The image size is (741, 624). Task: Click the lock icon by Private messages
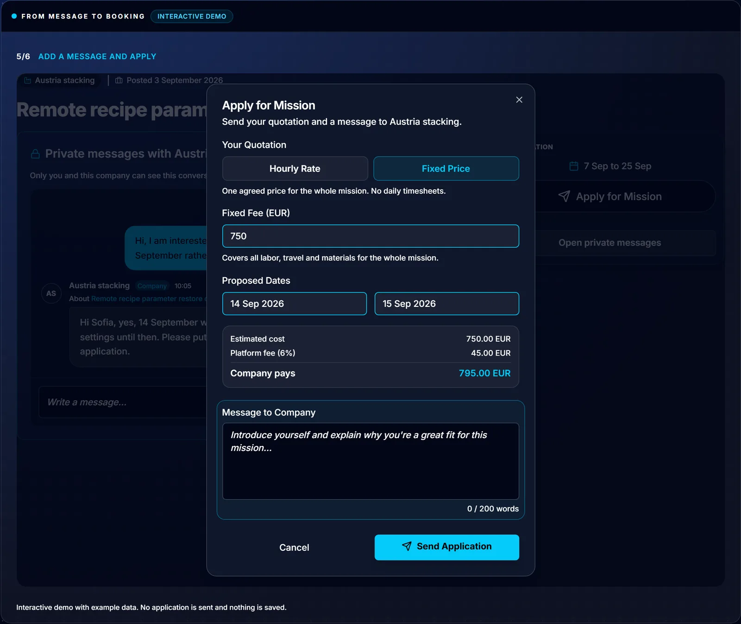[x=35, y=154]
